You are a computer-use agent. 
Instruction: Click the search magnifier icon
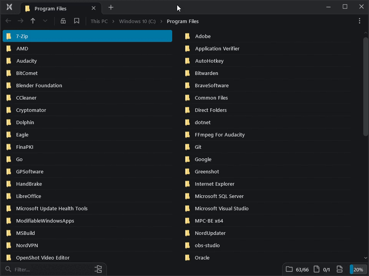pos(8,269)
